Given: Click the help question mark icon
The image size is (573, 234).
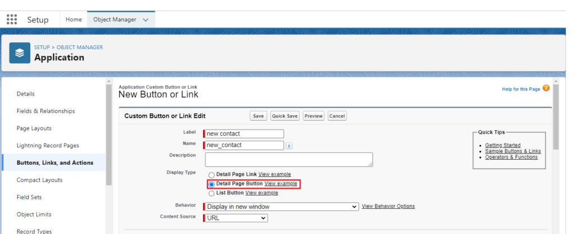Looking at the screenshot, I should (546, 88).
